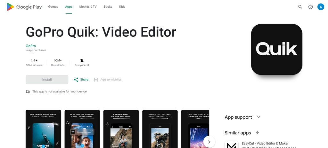Image resolution: width=328 pixels, height=148 pixels.
Task: Open the EasyCut app icon
Action: point(231,144)
